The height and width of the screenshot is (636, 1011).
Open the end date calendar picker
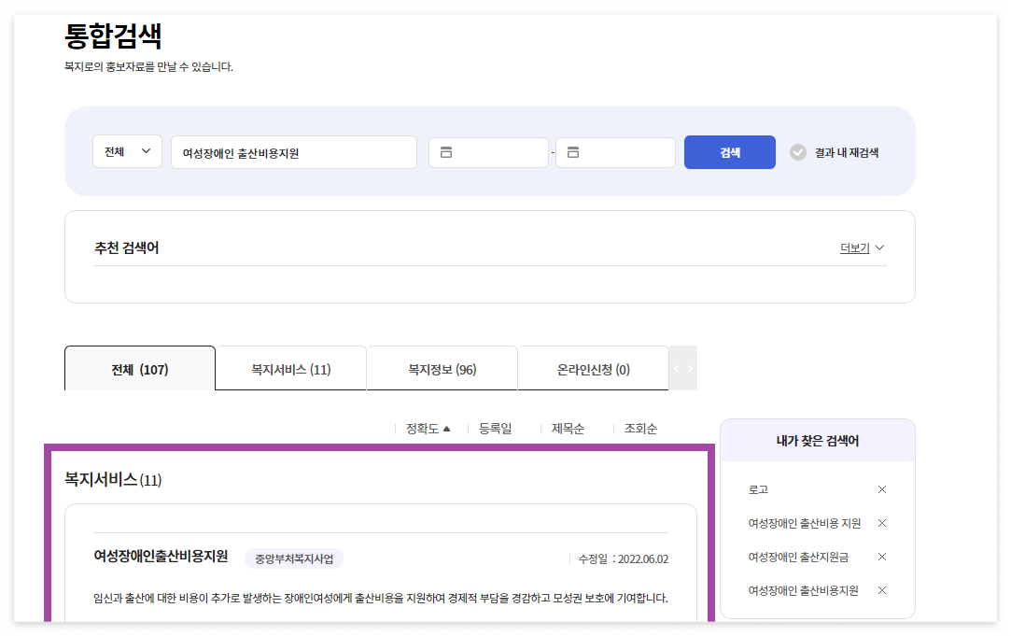coord(573,152)
